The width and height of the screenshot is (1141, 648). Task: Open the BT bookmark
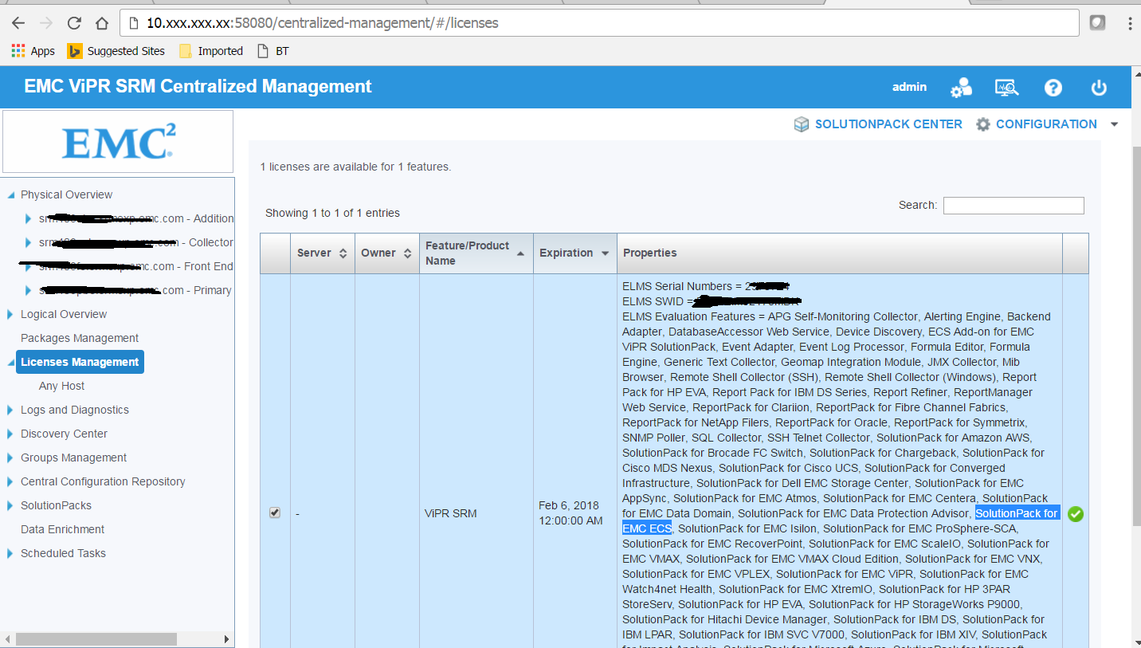pyautogui.click(x=273, y=51)
